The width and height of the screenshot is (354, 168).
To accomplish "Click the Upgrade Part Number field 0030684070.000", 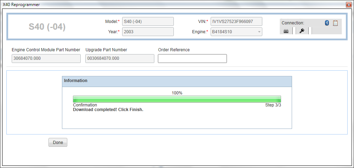I will 120,59.
